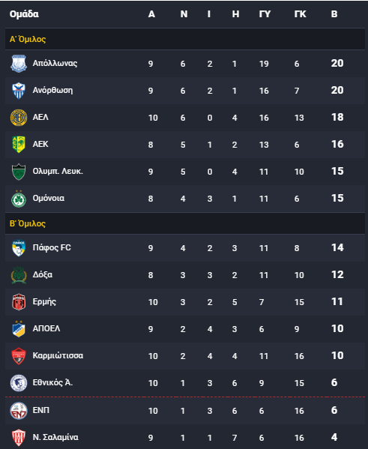Viewport: 368px width, 449px height.
Task: Click the ΑΕΚ yellow-green shield logo
Action: [19, 145]
